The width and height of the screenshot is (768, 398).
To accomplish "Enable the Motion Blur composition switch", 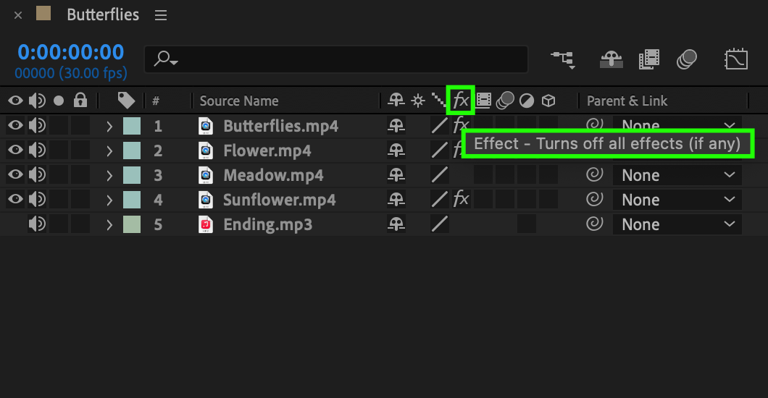I will (687, 59).
